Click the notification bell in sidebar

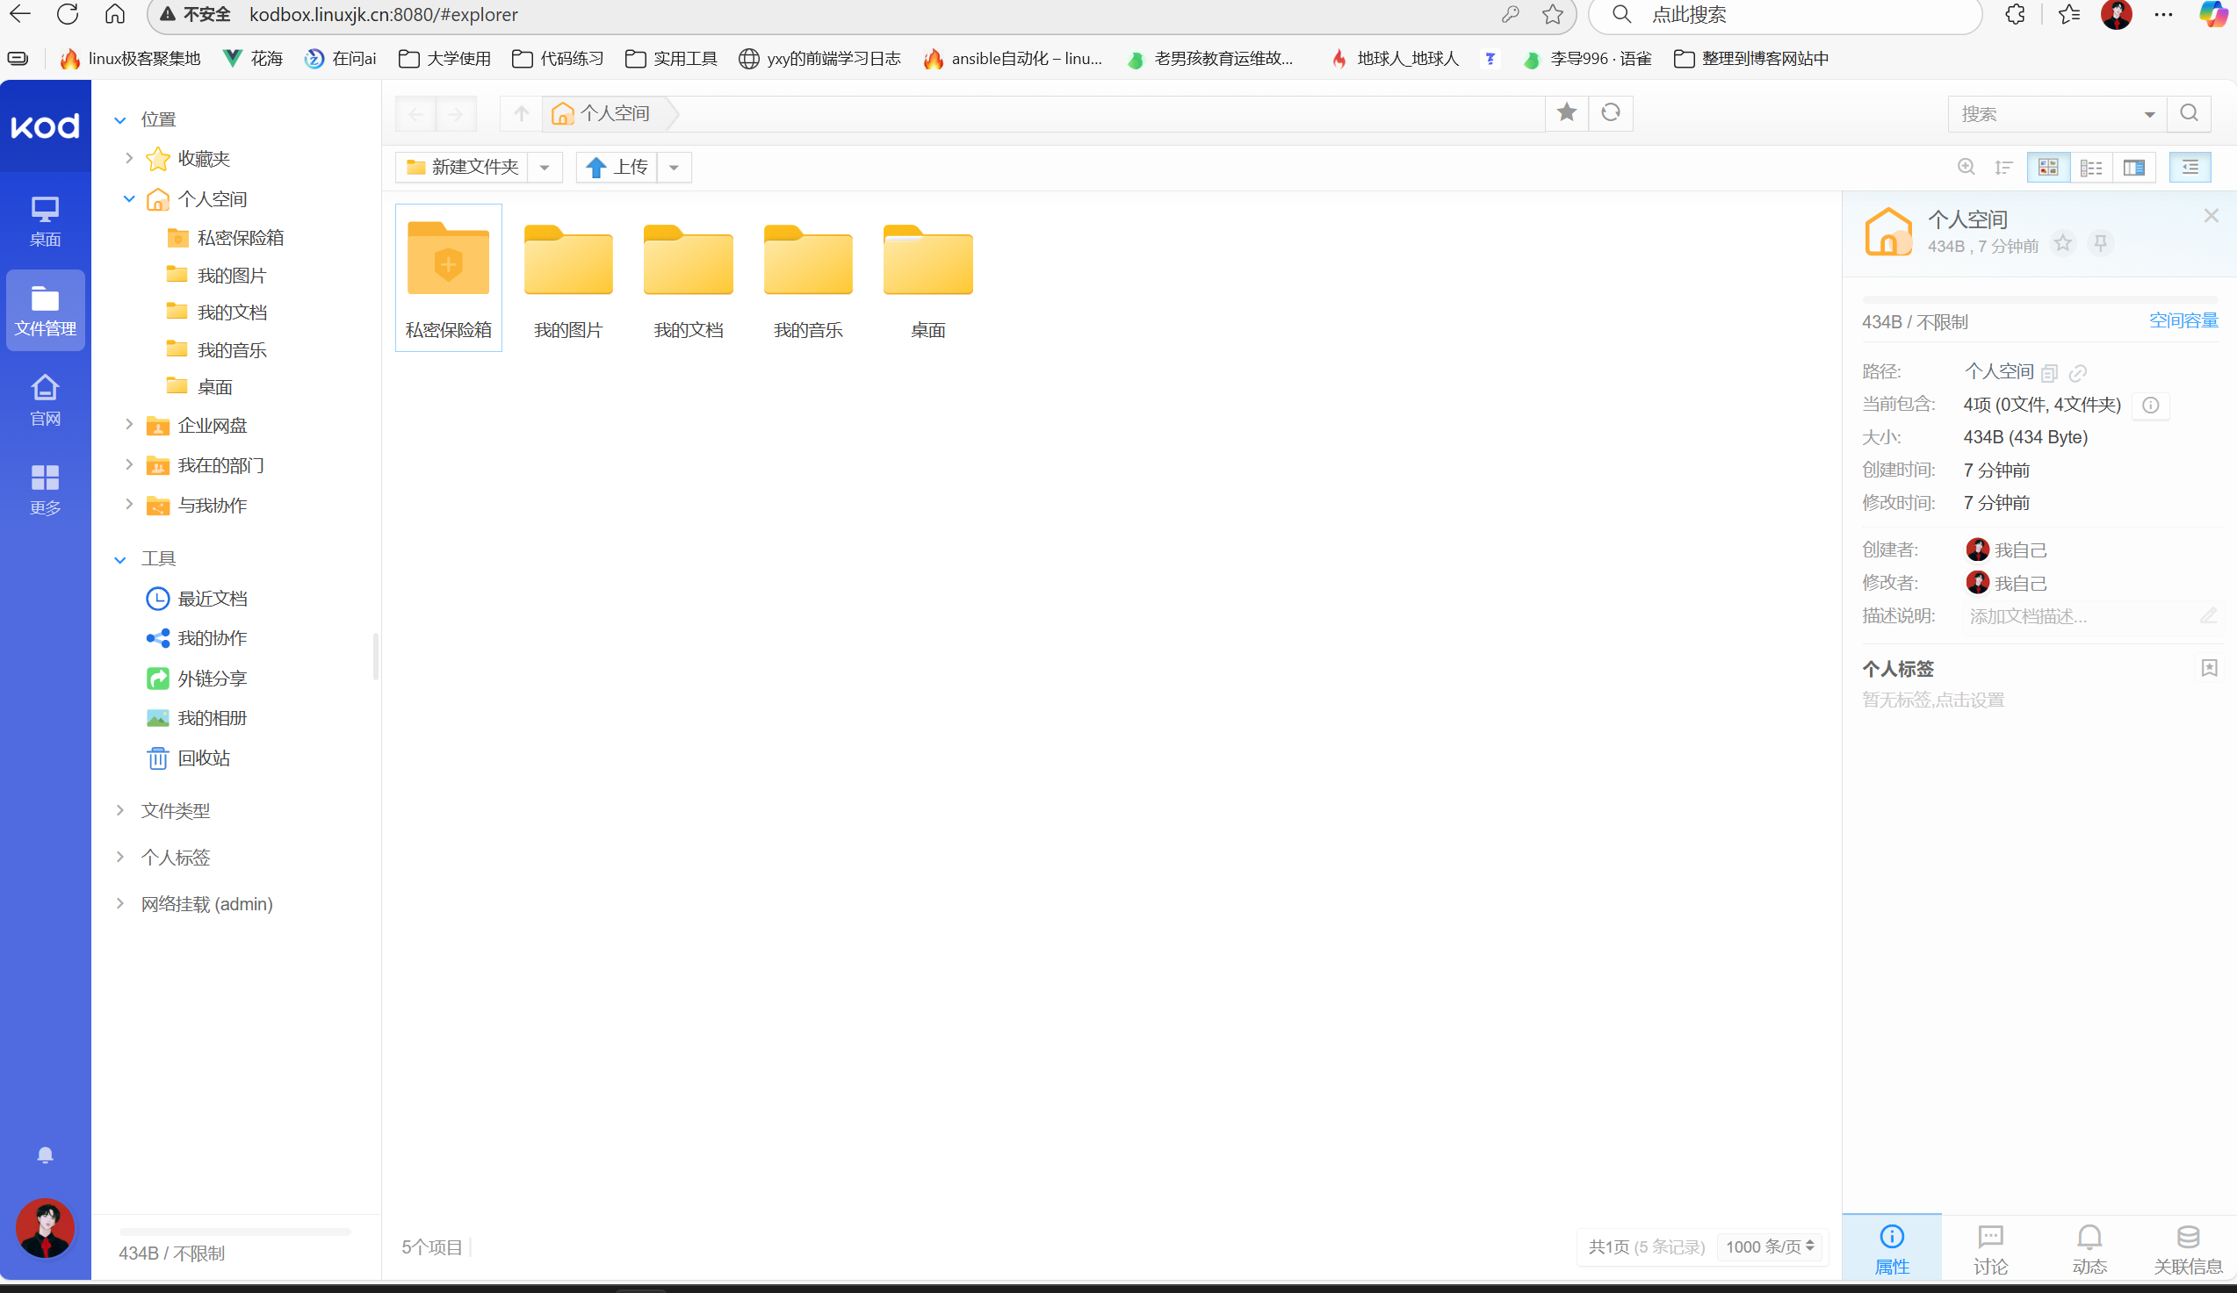click(46, 1154)
